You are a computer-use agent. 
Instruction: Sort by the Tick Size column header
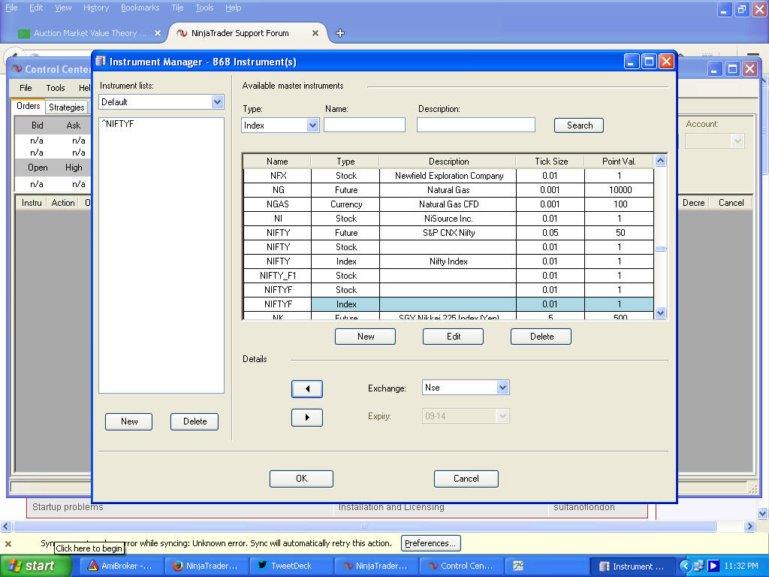[550, 162]
